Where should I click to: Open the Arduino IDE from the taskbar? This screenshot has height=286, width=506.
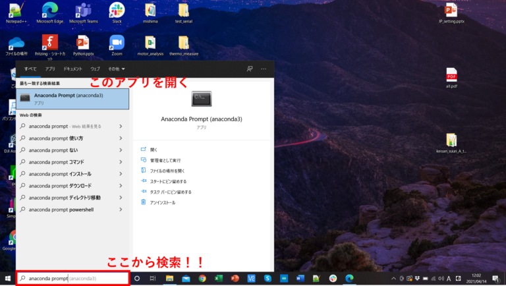[284, 279]
